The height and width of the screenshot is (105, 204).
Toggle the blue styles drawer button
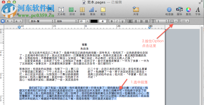click(3, 21)
